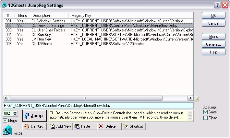Click the list resize grip icon
This screenshot has width=230, height=138.
click(197, 98)
